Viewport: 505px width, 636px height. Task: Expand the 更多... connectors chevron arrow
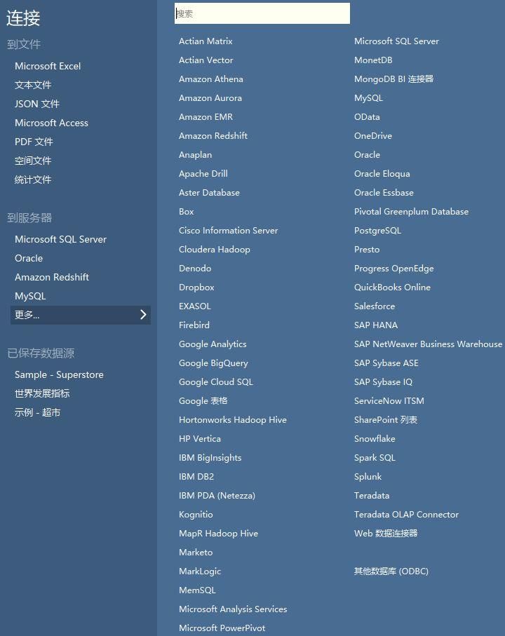point(143,315)
